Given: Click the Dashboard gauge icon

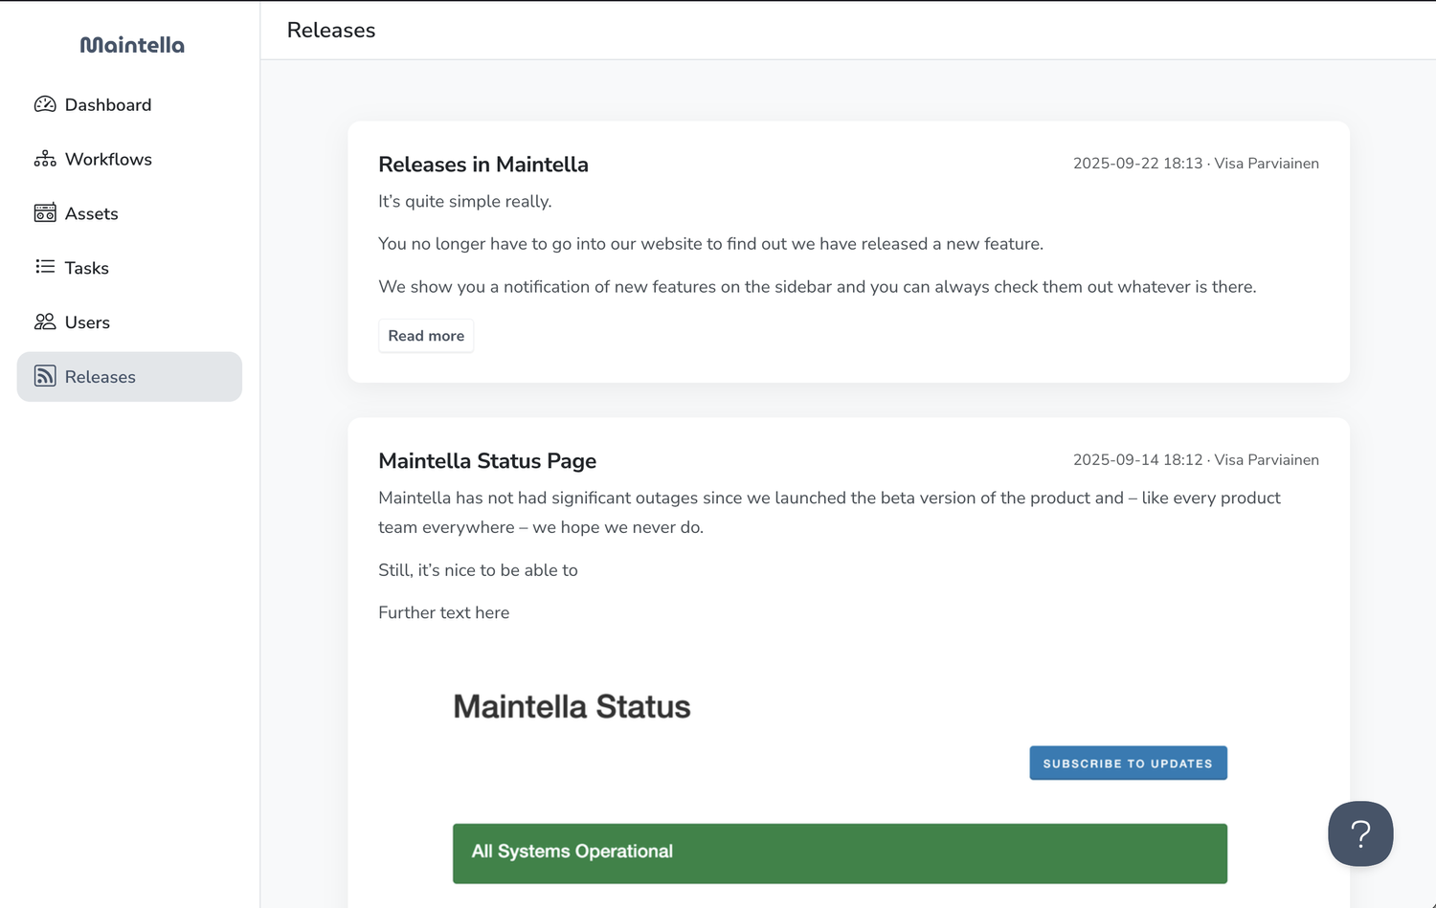Looking at the screenshot, I should 45,104.
